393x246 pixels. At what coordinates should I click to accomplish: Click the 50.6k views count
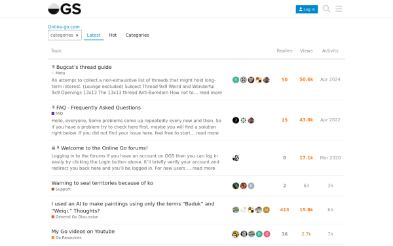(307, 79)
